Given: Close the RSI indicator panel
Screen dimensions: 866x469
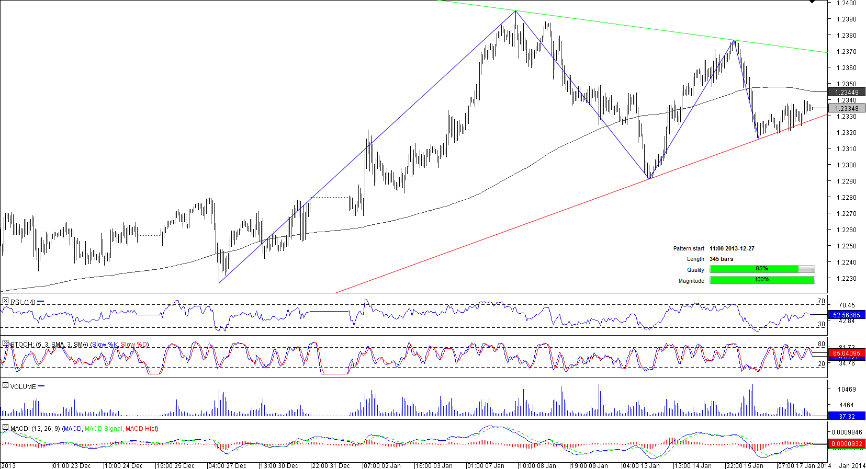Looking at the screenshot, I should coord(5,301).
